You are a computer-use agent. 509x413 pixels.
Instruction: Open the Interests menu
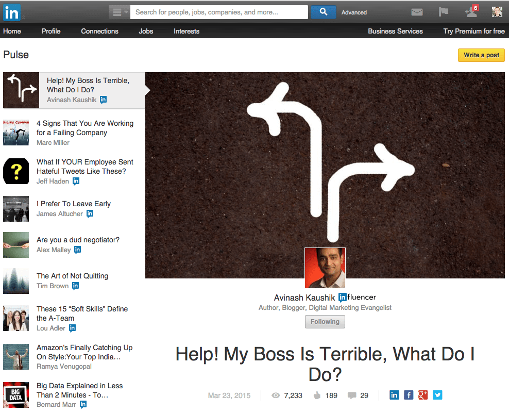186,31
